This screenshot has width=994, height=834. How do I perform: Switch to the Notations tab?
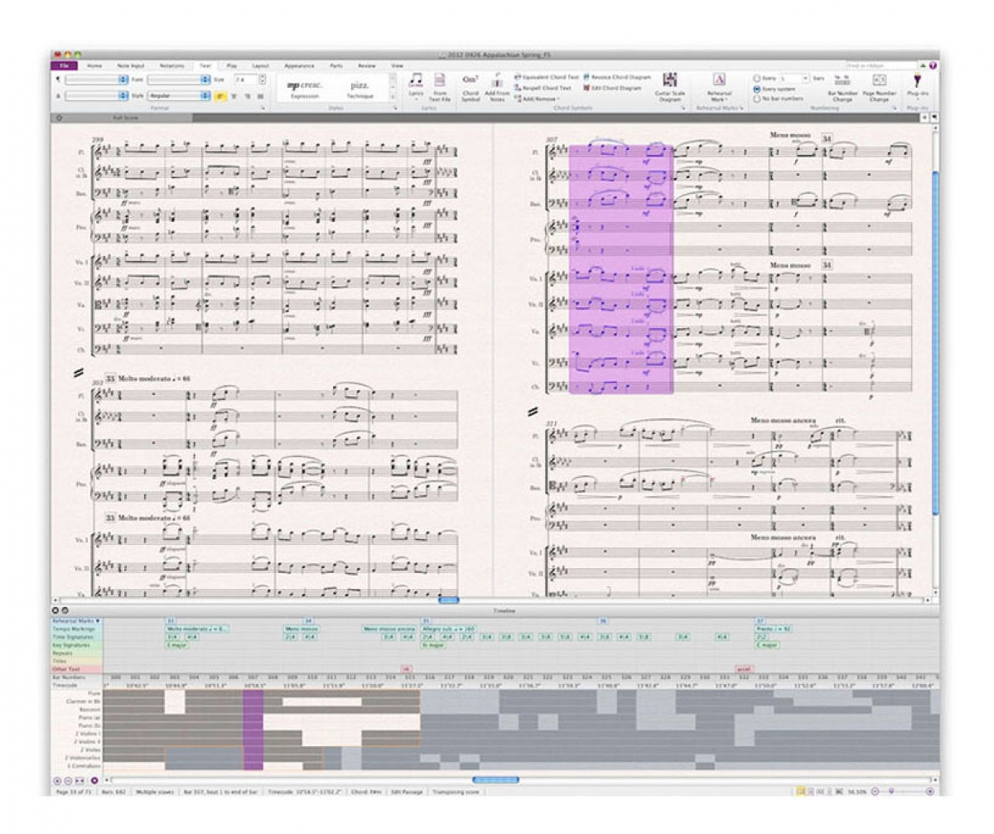point(172,65)
